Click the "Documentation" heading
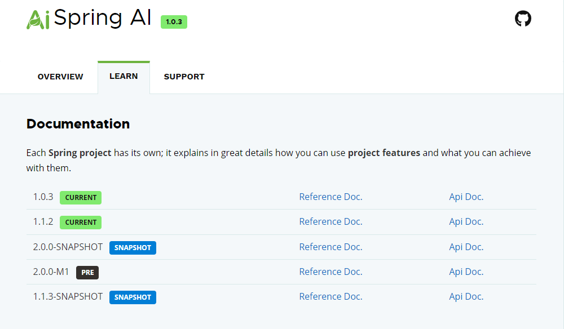The image size is (564, 329). pos(78,124)
